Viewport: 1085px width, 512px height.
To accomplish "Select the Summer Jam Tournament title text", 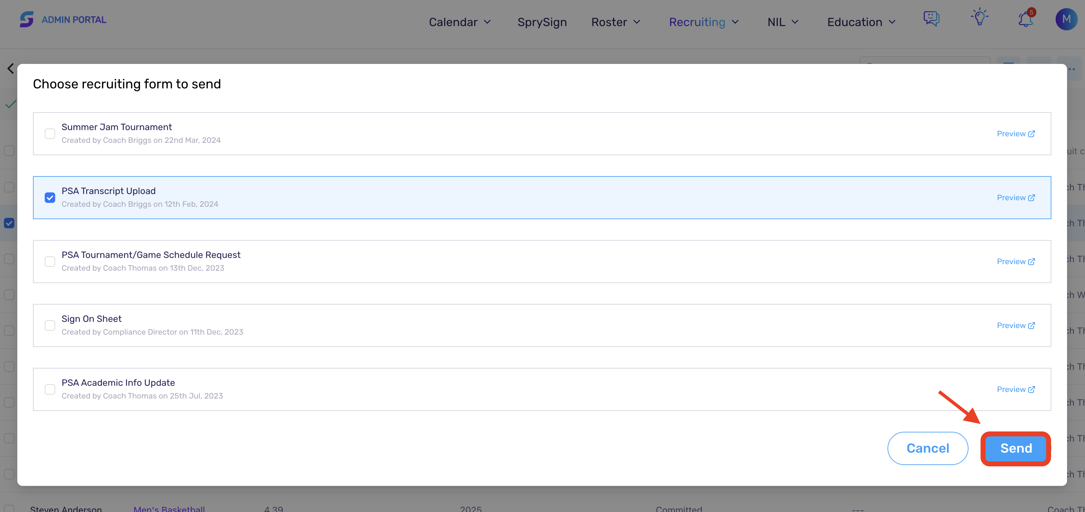I will (x=117, y=127).
